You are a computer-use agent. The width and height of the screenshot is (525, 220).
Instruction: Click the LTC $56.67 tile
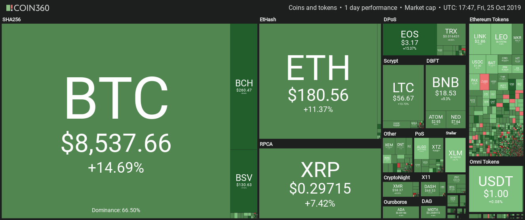coord(403,93)
